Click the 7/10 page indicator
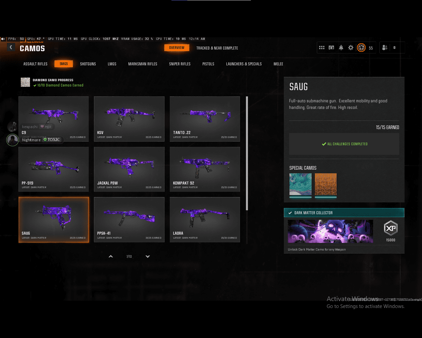 [x=129, y=256]
